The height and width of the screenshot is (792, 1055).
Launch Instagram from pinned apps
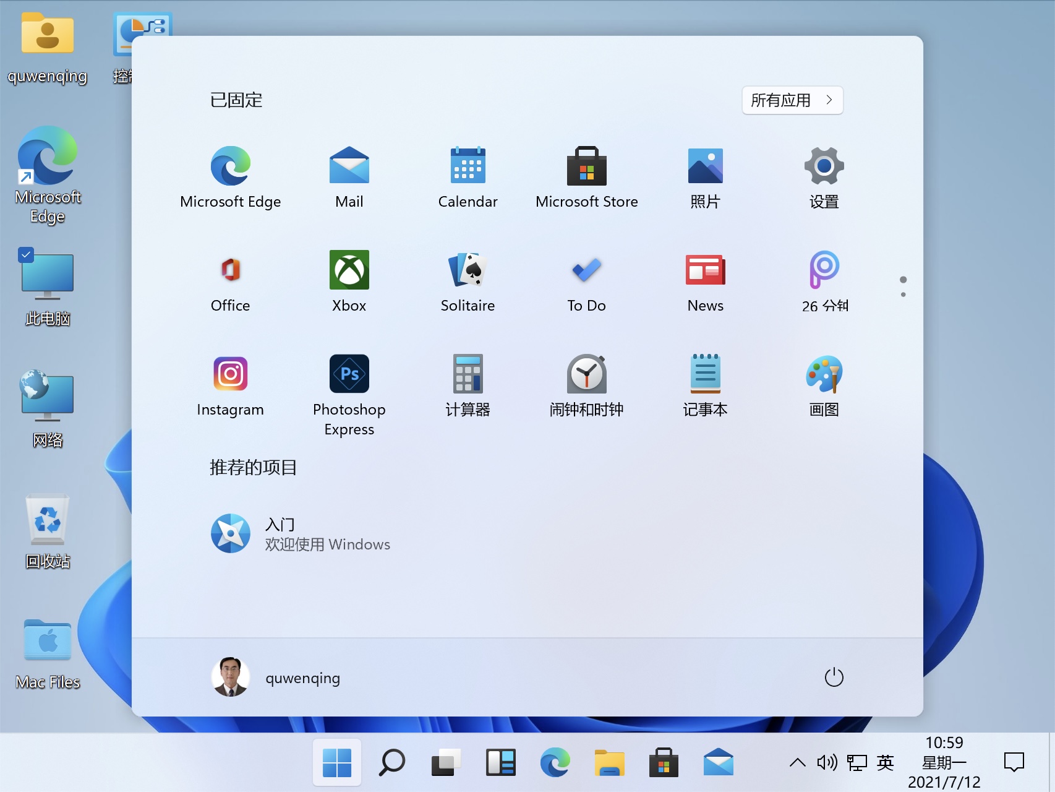click(230, 385)
